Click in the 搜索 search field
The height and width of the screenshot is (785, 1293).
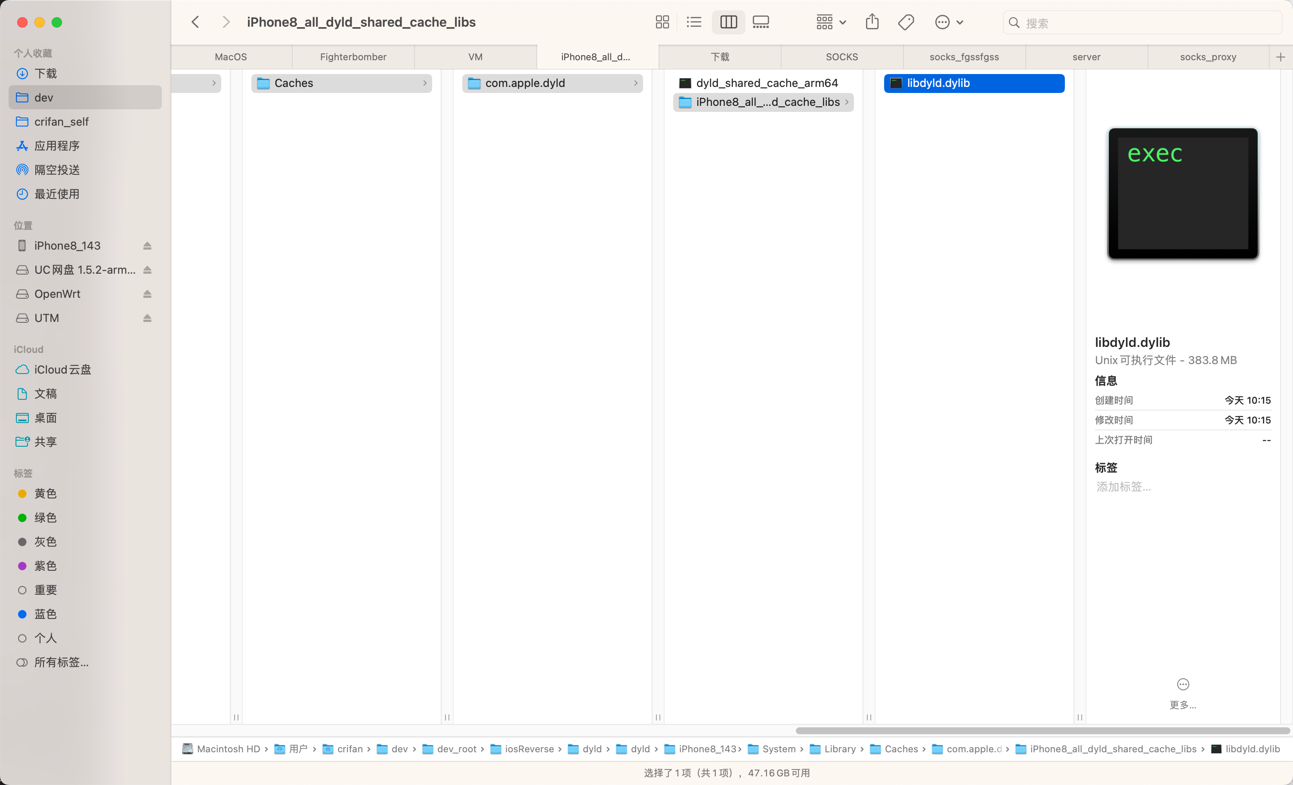pos(1142,22)
